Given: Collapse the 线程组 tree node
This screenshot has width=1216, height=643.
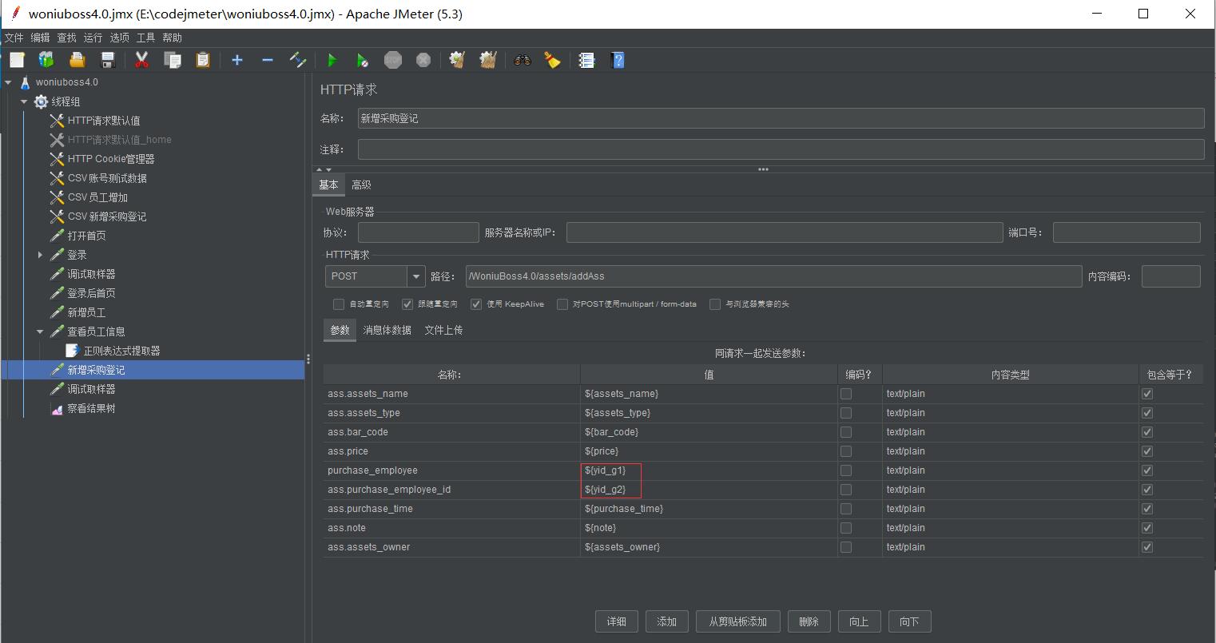Looking at the screenshot, I should 24,101.
